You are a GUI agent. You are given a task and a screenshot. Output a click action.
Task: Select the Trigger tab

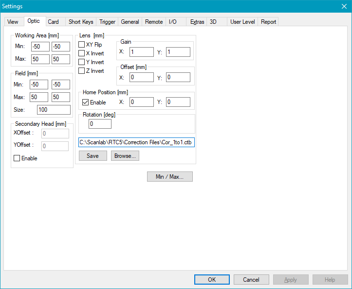click(108, 22)
